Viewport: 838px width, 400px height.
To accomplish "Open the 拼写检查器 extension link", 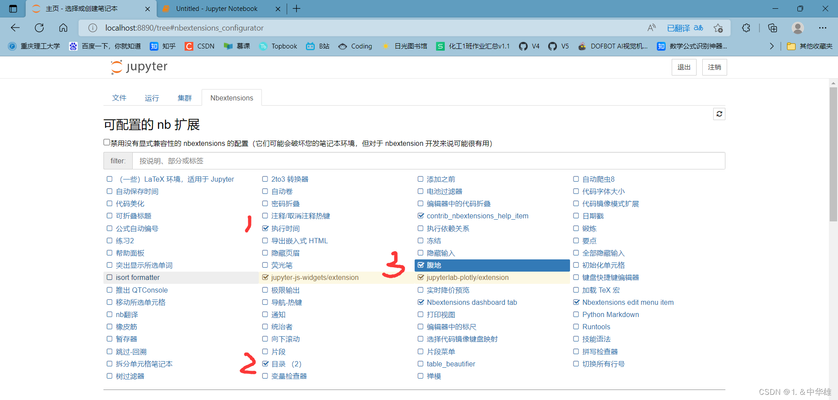I will pos(600,352).
